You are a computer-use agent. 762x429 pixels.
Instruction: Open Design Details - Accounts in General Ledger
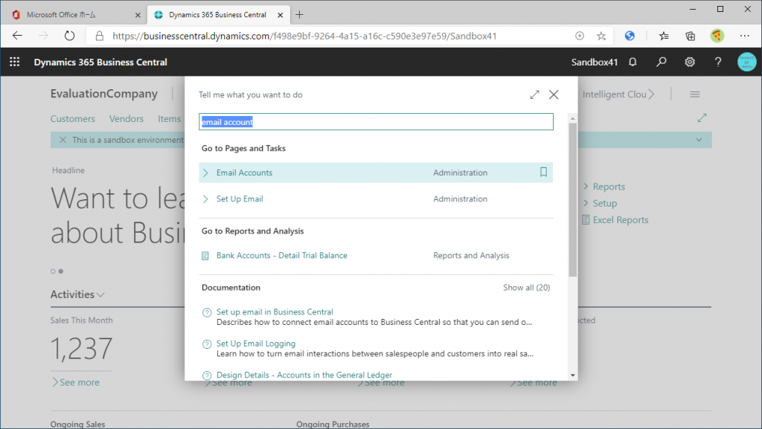pos(304,375)
